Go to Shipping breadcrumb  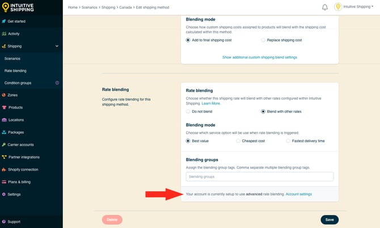[x=108, y=7]
